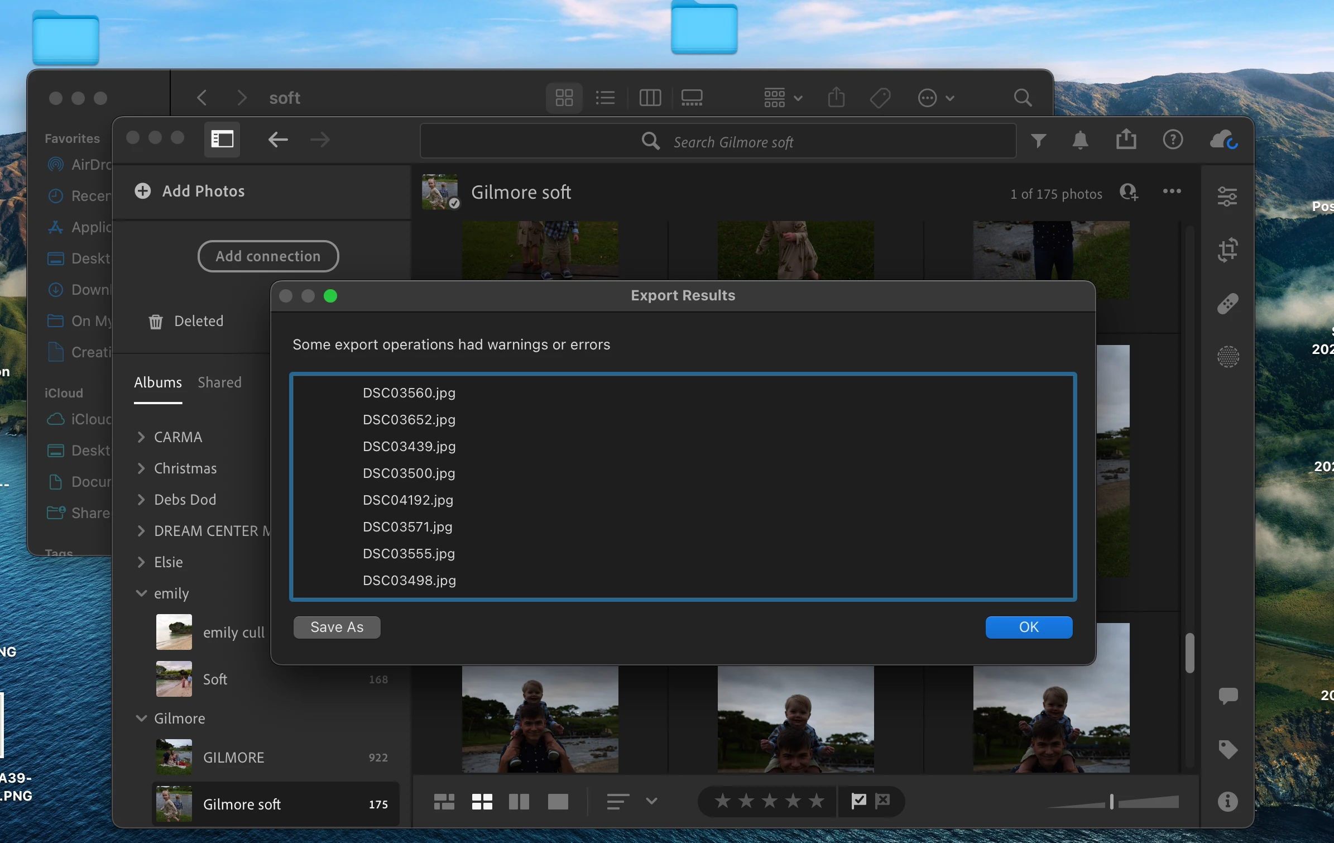Open notifications bell icon

pos(1080,140)
